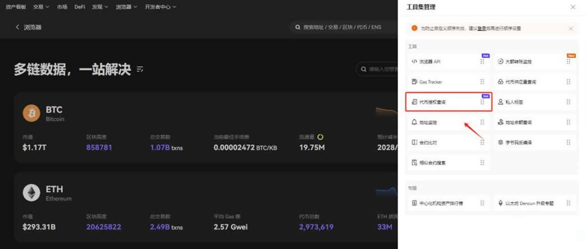Open the 开发者中心 dropdown
This screenshot has height=249, width=586.
160,7
